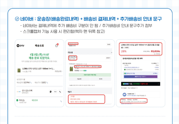Open the black Naver Netflix promotion banner

pos(141,84)
